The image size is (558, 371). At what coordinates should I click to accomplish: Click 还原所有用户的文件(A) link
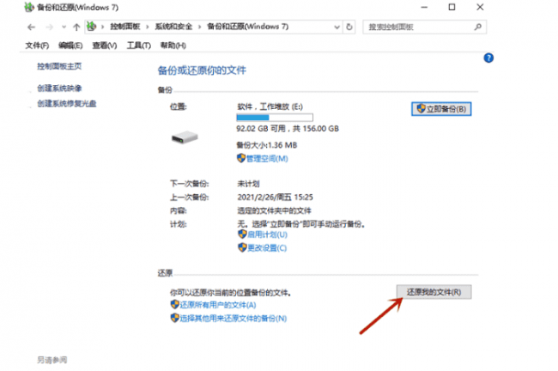click(218, 305)
